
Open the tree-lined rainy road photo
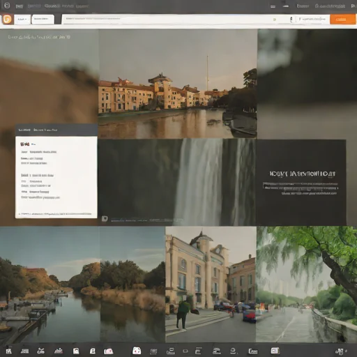coord(306,284)
